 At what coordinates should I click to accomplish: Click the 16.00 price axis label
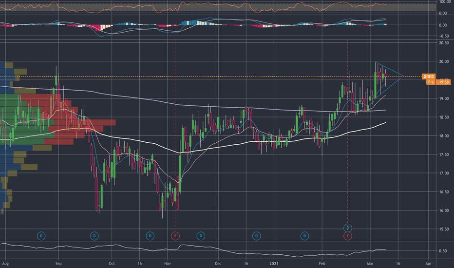444,211
